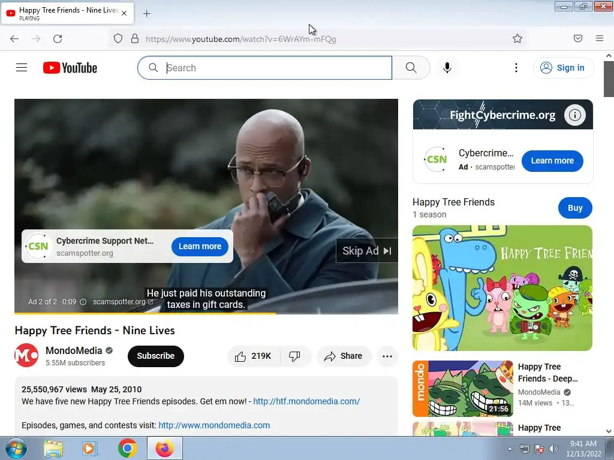This screenshot has width=614, height=460.
Task: Click Skip Ad on the video
Action: pos(366,251)
